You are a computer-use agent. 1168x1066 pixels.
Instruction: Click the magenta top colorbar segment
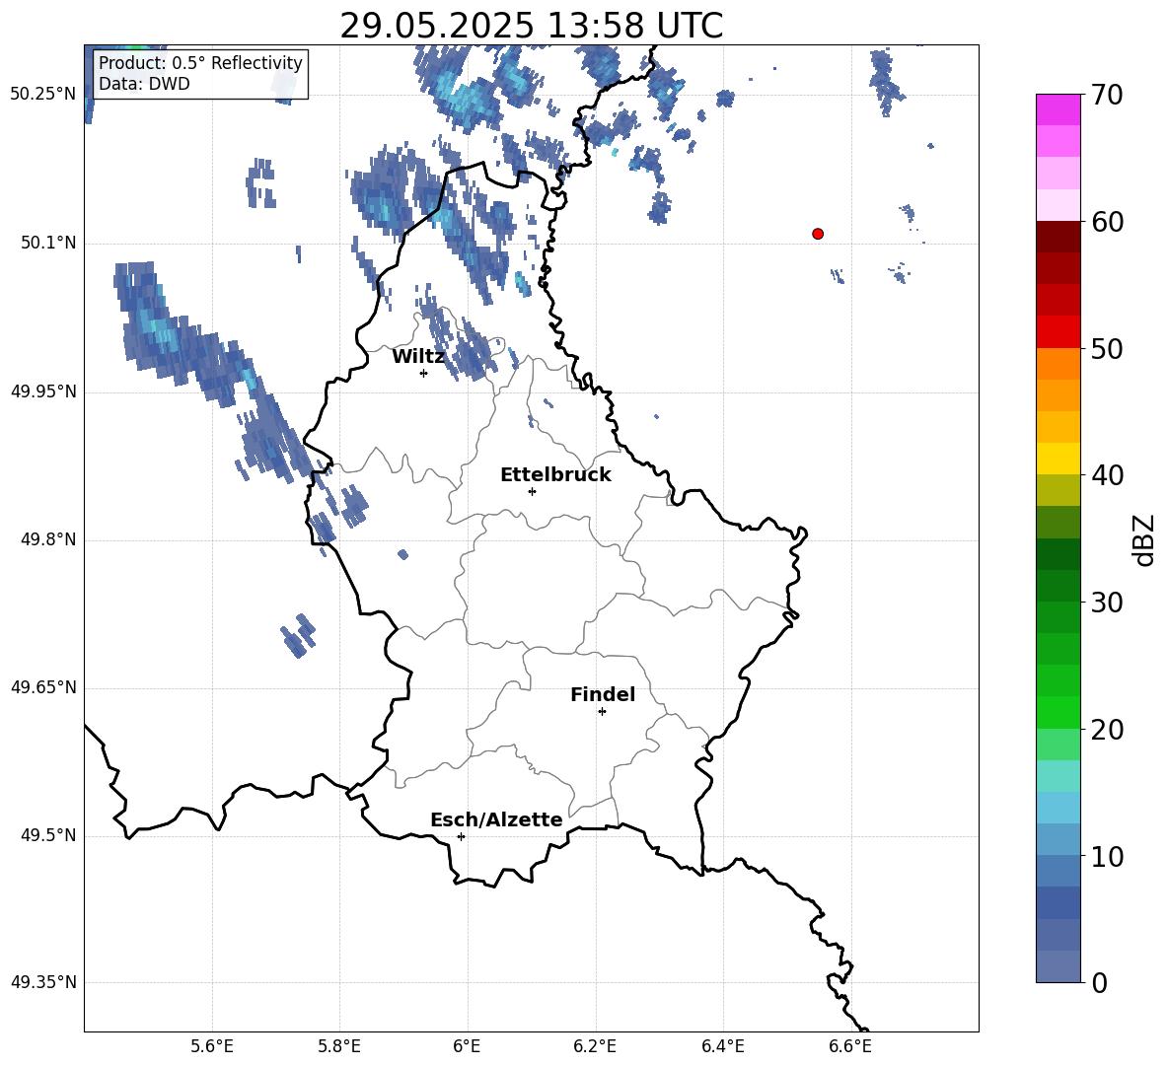click(1058, 110)
